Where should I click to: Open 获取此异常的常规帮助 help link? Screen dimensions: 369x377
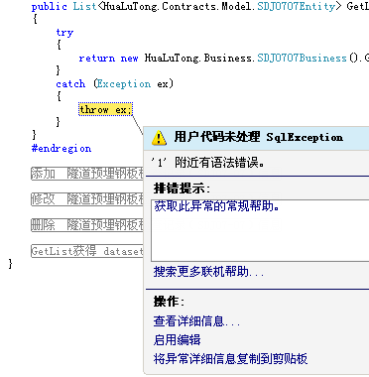[x=216, y=206]
